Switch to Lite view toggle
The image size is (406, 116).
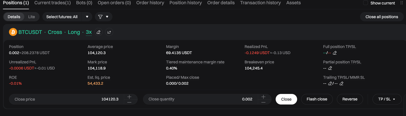(32, 17)
